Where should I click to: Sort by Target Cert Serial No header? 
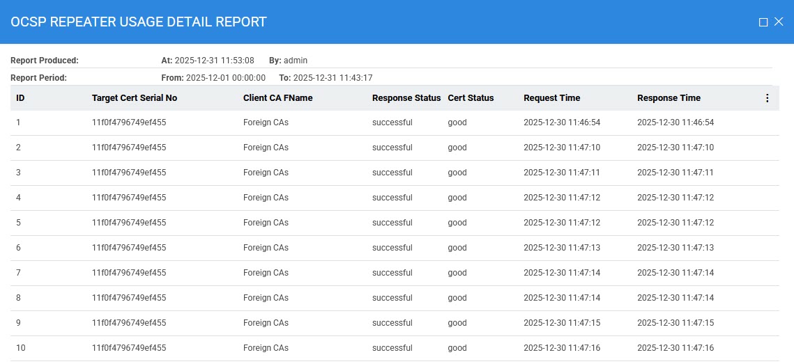coord(135,98)
